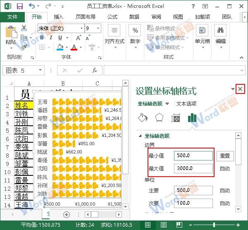Screen dimensions: 248x230
Task: Open the 文件 File tab
Action: [12, 17]
